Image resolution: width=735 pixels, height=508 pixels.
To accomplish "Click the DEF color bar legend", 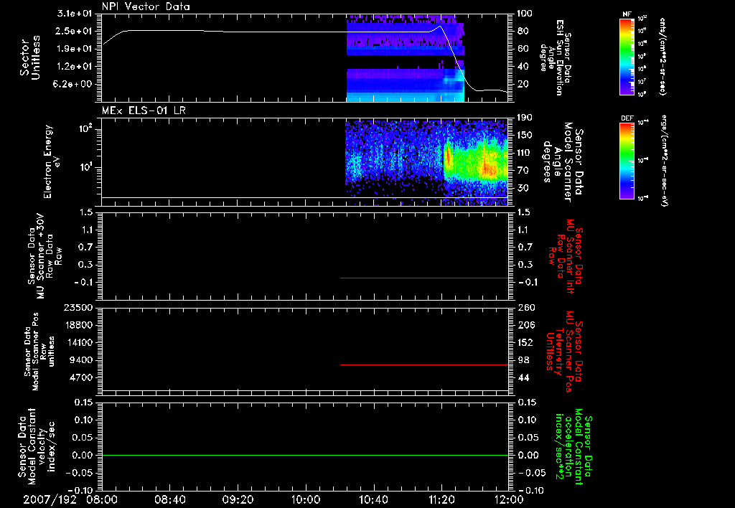I will click(x=627, y=161).
